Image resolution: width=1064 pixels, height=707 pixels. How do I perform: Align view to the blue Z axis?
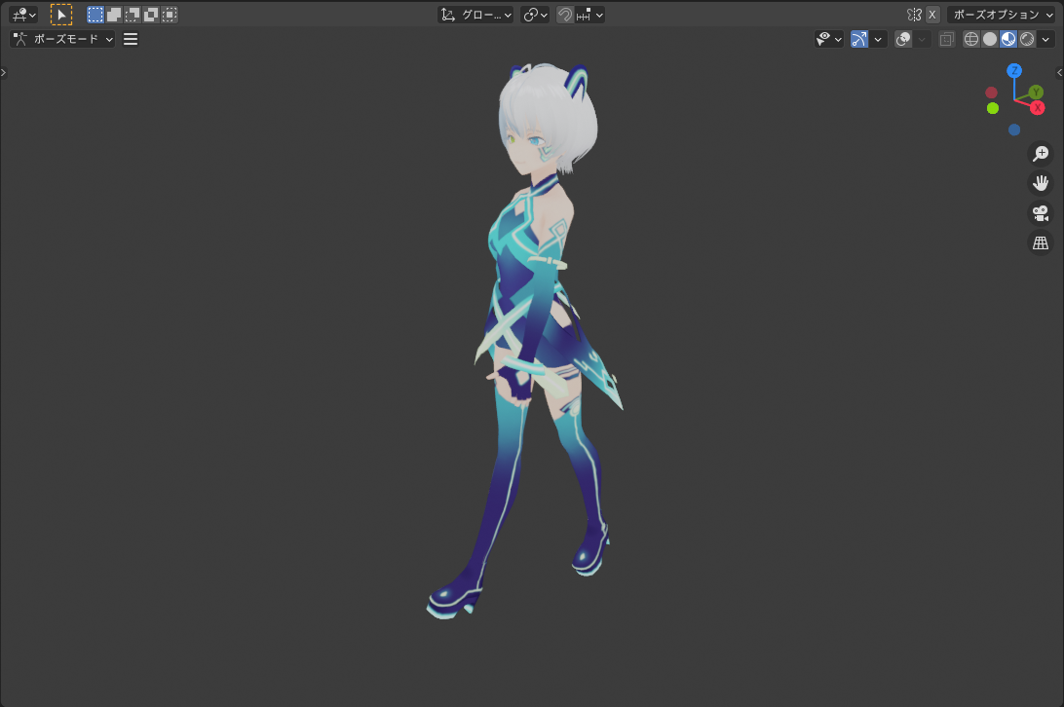(x=1013, y=70)
